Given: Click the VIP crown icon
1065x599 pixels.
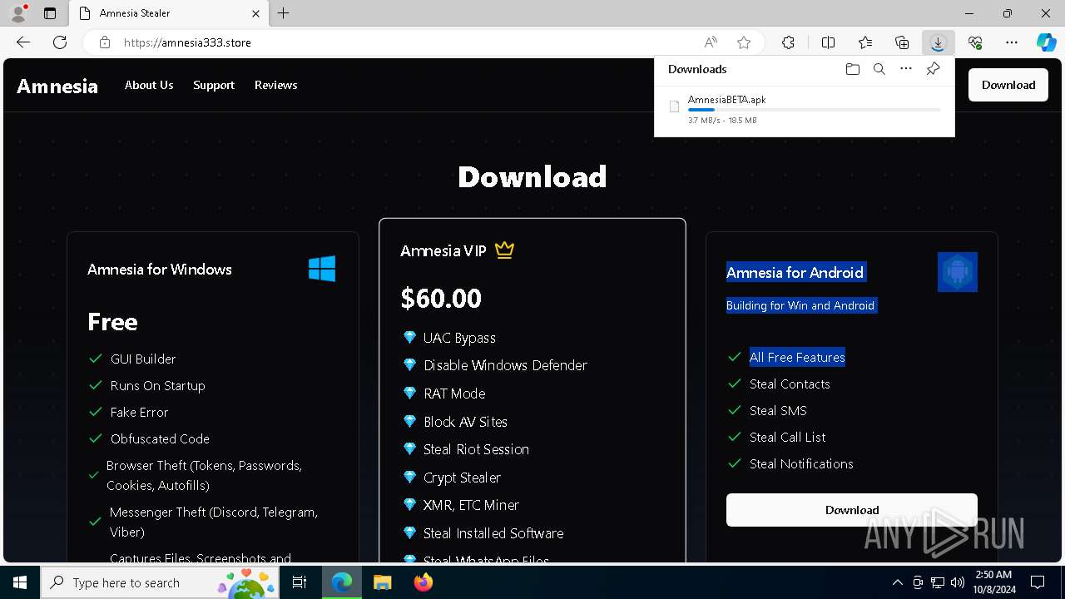Looking at the screenshot, I should (504, 250).
